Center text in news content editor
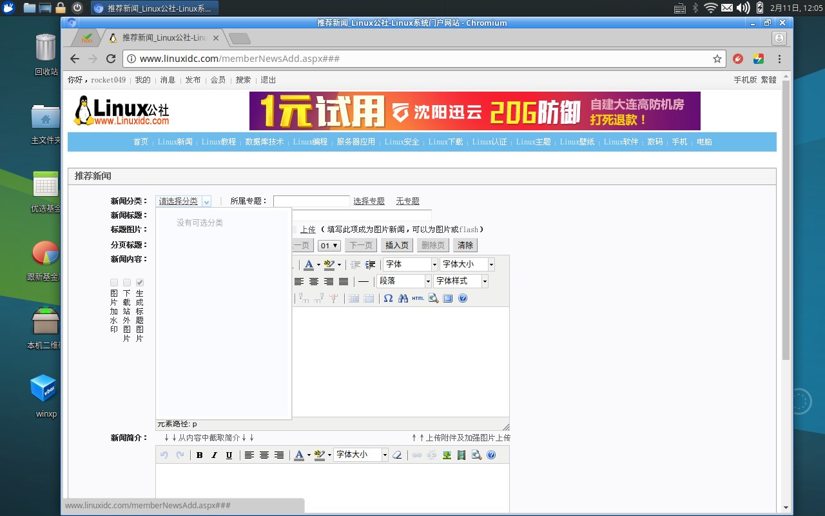 (314, 281)
